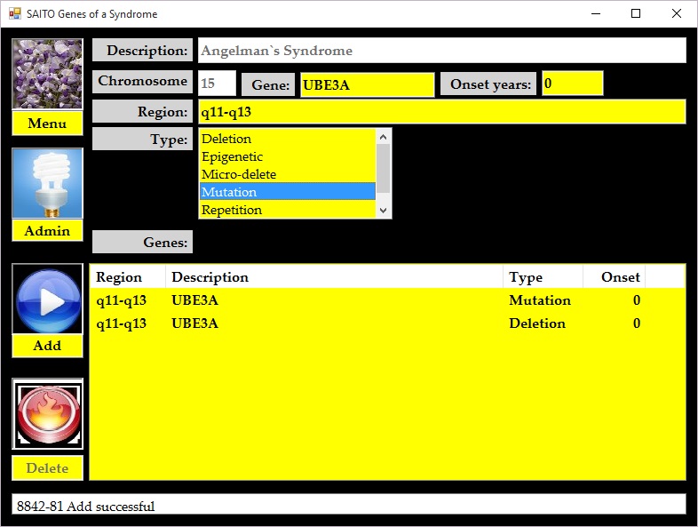Viewport: 698px width, 527px height.
Task: Click the purple flowers Menu icon
Action: tap(47, 74)
